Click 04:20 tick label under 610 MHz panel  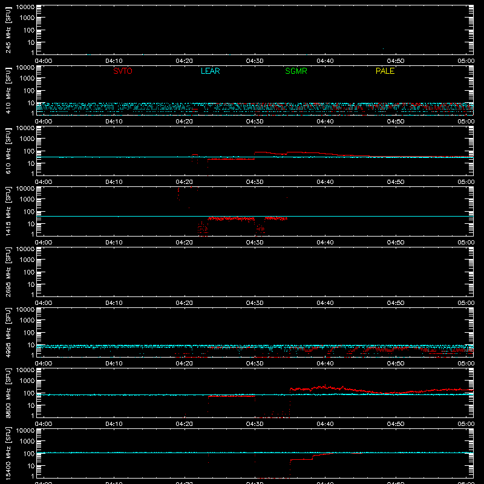pos(185,182)
